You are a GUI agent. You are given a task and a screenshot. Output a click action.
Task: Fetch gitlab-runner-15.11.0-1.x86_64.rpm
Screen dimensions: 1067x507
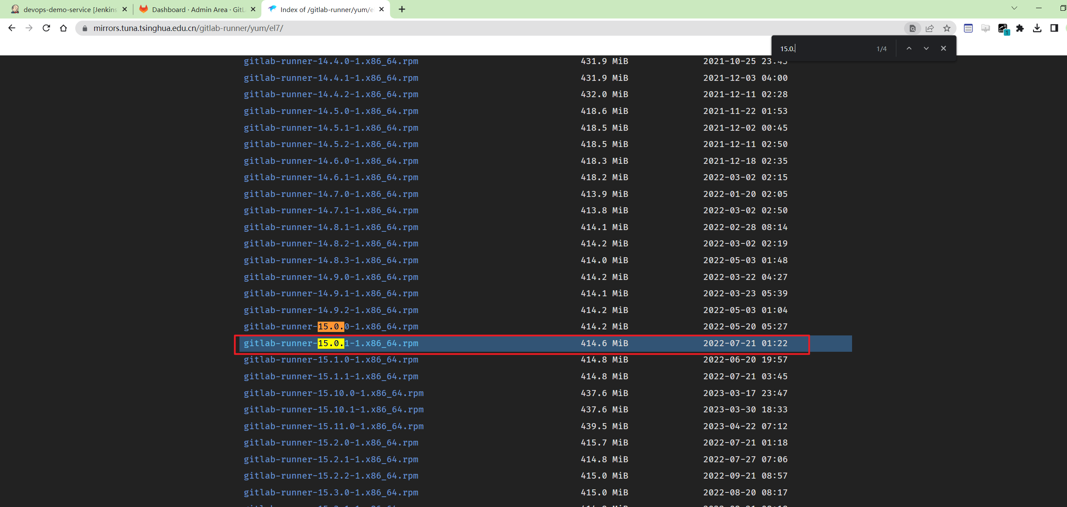[334, 426]
